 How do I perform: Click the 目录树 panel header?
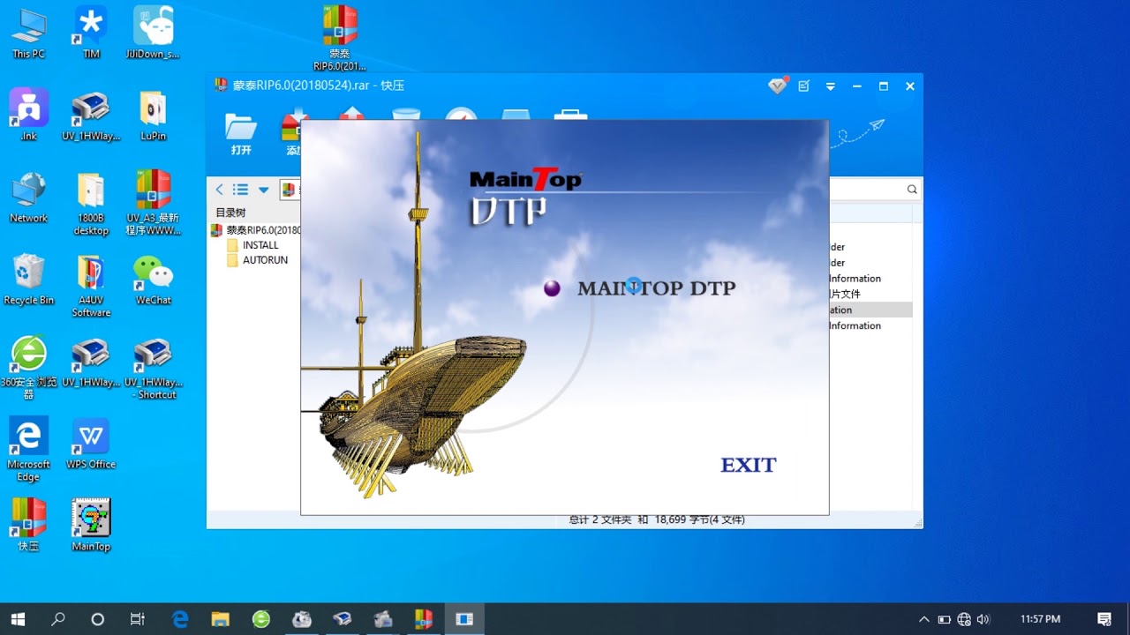(230, 213)
